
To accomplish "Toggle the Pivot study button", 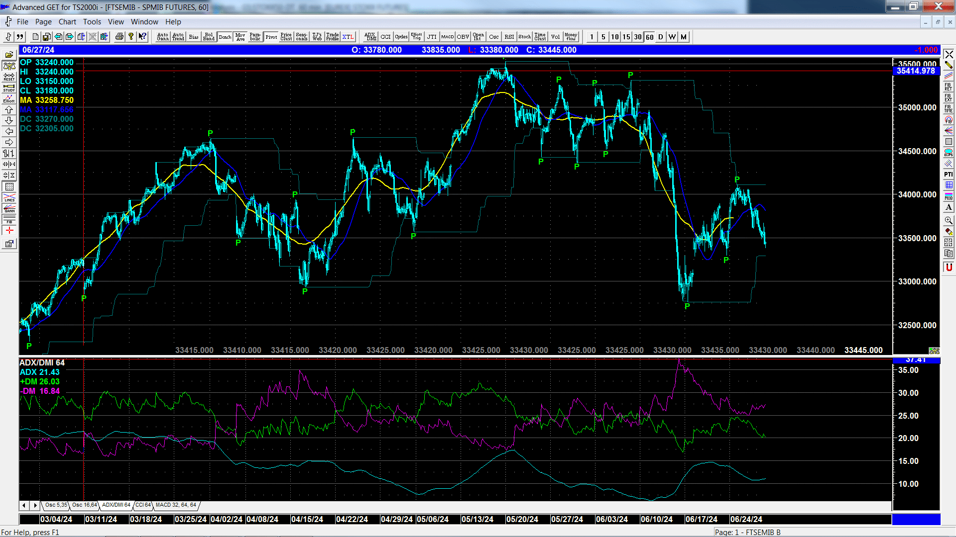I will 271,37.
